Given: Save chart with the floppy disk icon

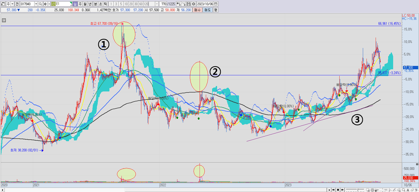Looking at the screenshot, I should tap(189, 4).
